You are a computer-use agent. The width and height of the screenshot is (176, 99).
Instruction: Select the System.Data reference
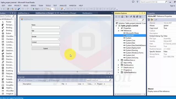[x=130, y=43]
